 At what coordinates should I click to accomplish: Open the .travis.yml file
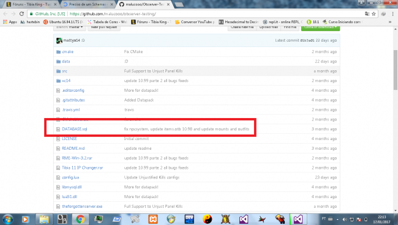click(70, 109)
